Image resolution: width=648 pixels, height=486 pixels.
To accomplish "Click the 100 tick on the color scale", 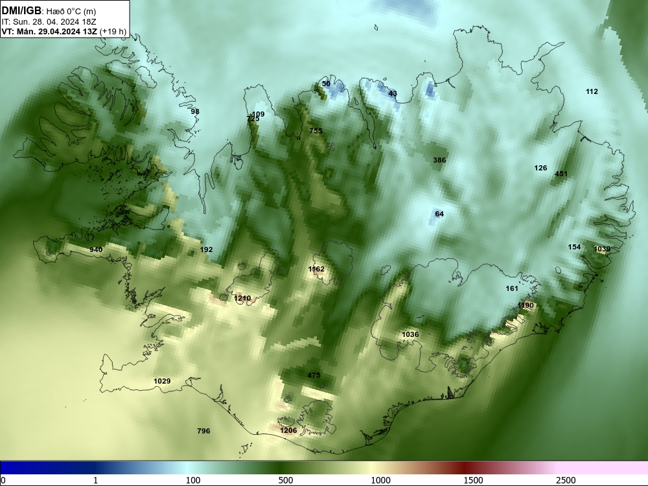I will (193, 480).
